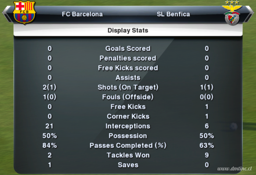Click the right arrow beside Benfica crest
This screenshot has width=256, height=175.
coord(249,14)
